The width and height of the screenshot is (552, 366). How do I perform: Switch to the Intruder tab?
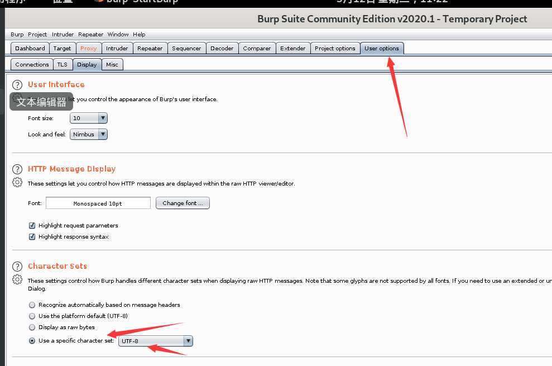[x=117, y=48]
